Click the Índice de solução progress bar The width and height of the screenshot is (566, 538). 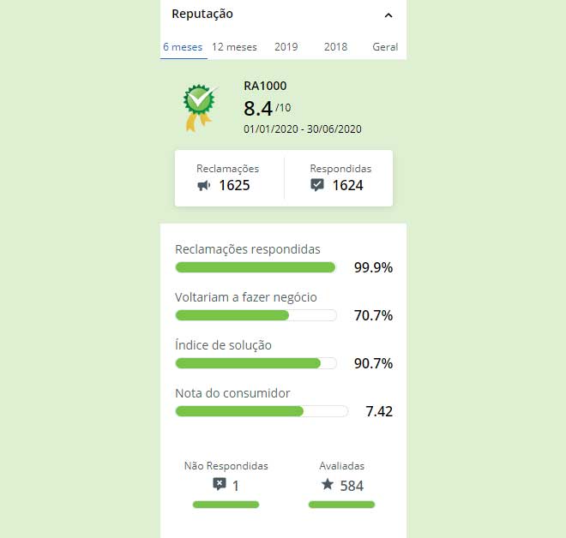tap(256, 363)
